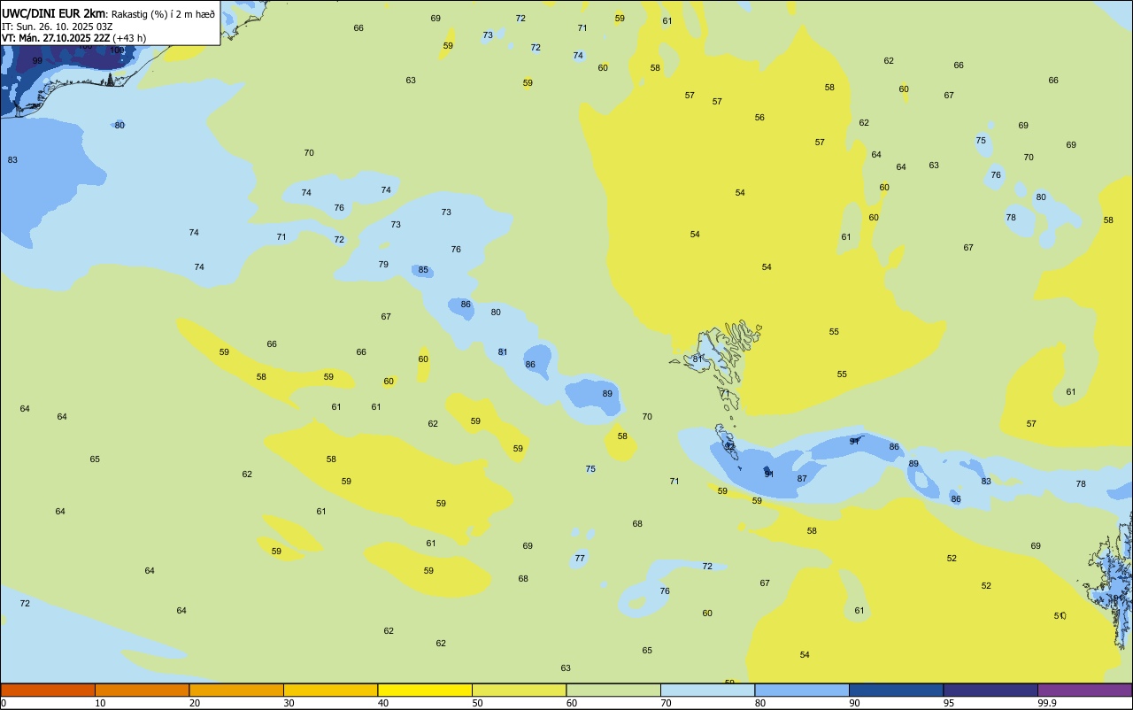
Task: Click the 'VT: Mán. 27.10.2025 22Z' valid time
Action: pos(56,38)
